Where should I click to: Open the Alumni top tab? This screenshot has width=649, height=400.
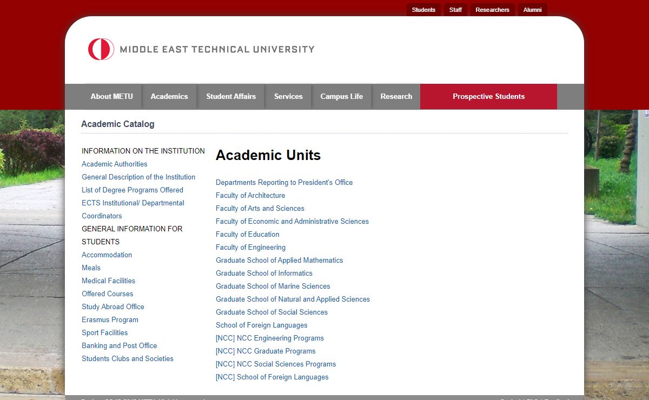pyautogui.click(x=532, y=10)
